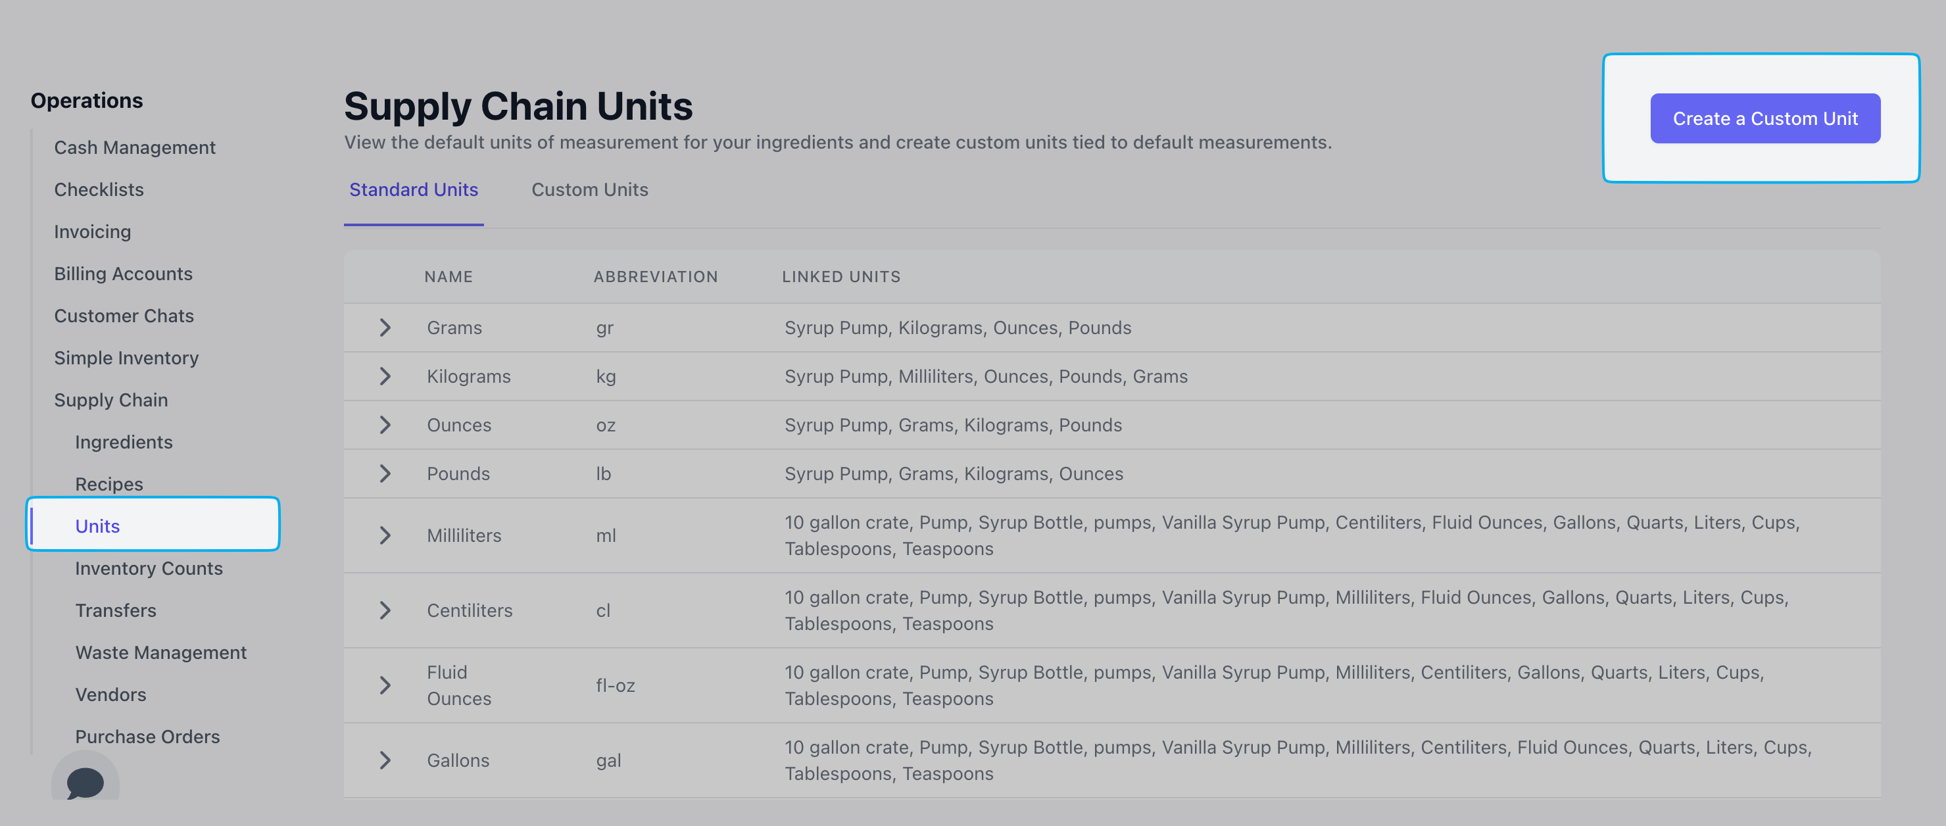Click the Grams unit name

pos(454,328)
